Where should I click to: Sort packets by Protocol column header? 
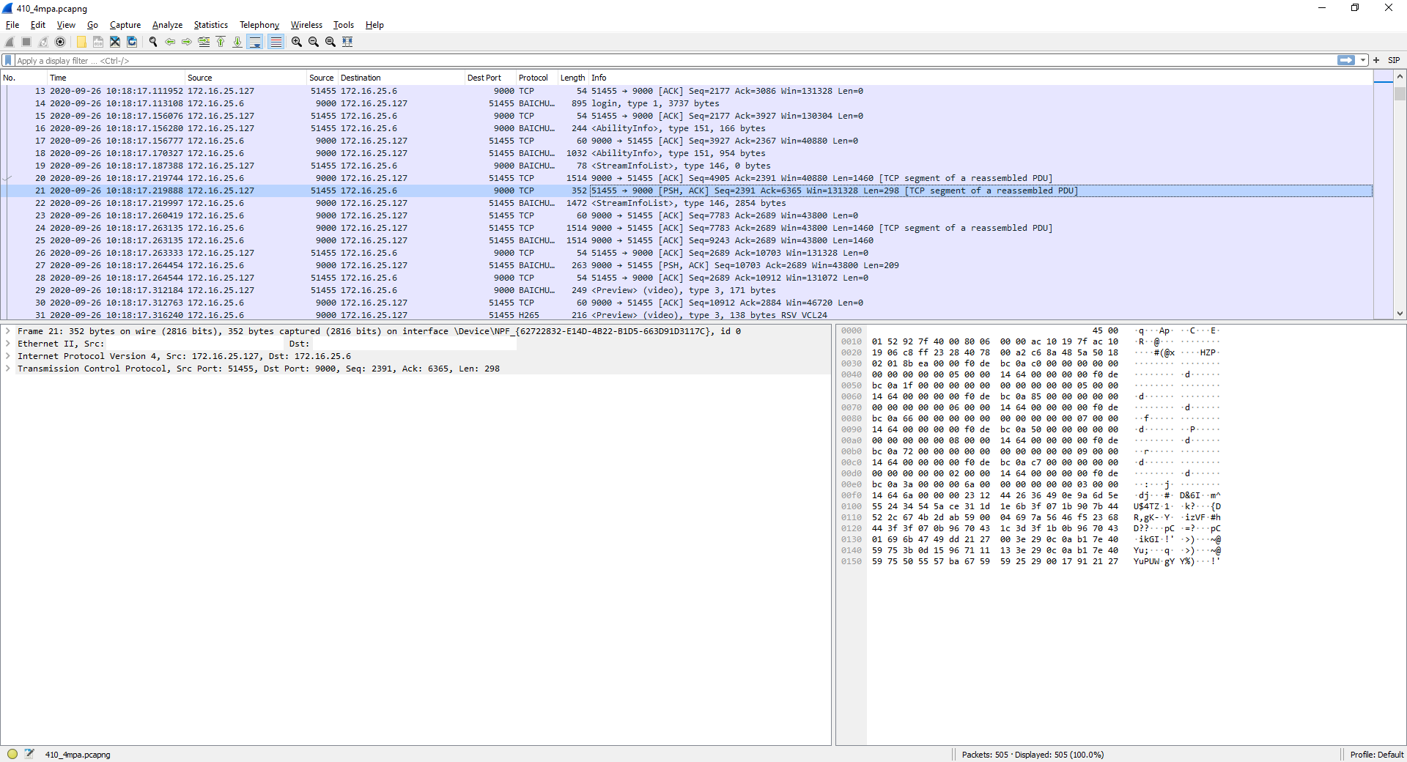click(x=533, y=78)
